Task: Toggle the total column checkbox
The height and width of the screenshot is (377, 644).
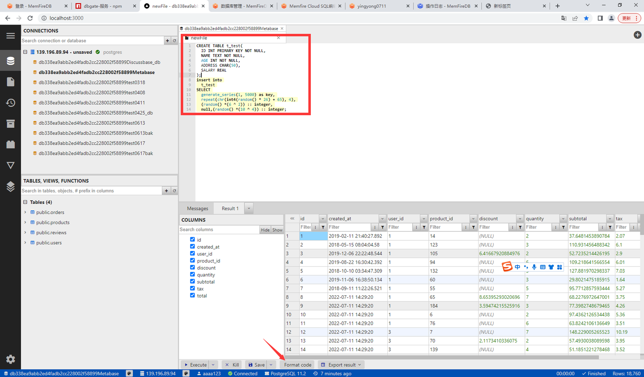Action: [192, 295]
